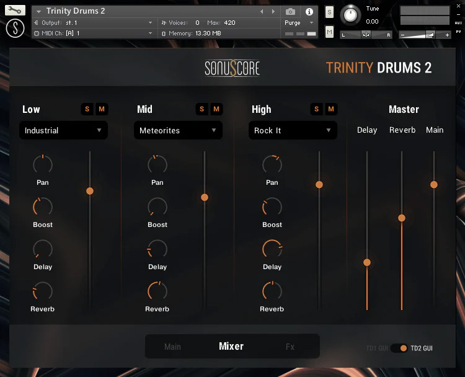Click the Low channel Pan knob
Image resolution: width=465 pixels, height=377 pixels.
pyautogui.click(x=43, y=165)
